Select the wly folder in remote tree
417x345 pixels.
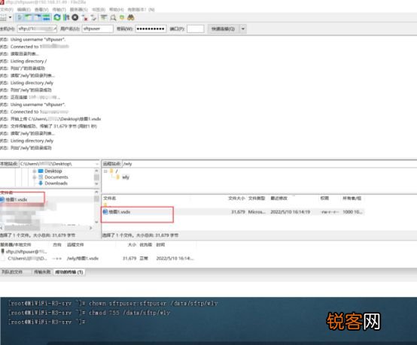tap(125, 177)
